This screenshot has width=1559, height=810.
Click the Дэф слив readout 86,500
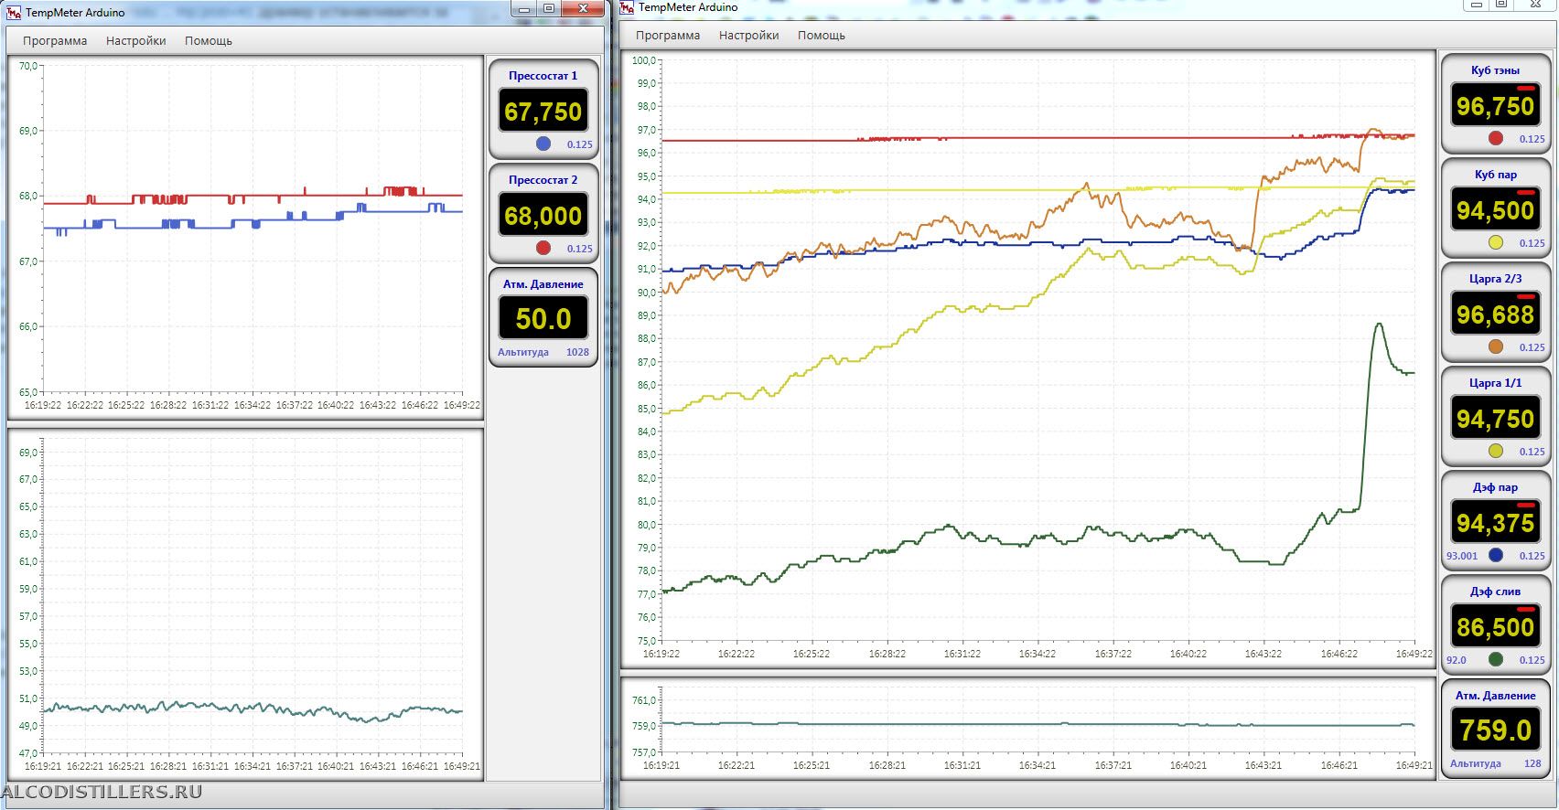(x=1496, y=627)
